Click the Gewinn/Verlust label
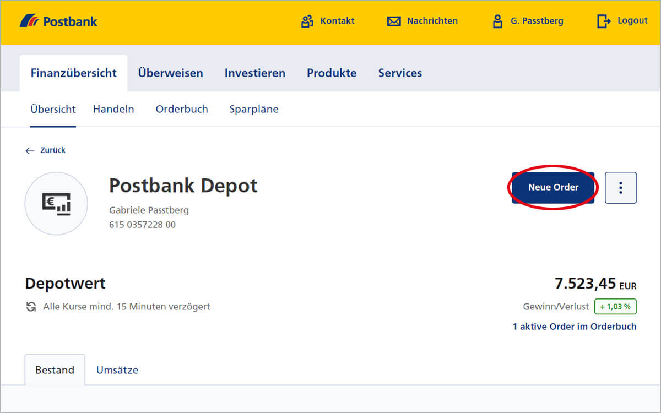The width and height of the screenshot is (661, 413). [556, 306]
